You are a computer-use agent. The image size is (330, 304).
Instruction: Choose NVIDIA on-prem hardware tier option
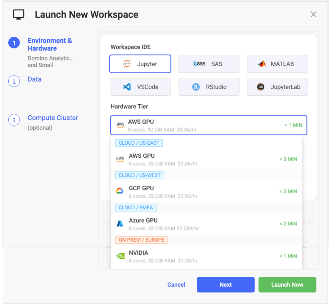point(207,256)
